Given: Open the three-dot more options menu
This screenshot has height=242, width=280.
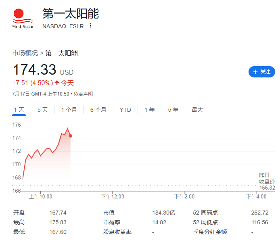Looking at the screenshot, I should point(90,26).
